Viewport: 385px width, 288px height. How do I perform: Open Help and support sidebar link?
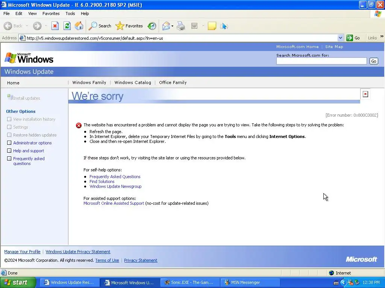pyautogui.click(x=29, y=151)
